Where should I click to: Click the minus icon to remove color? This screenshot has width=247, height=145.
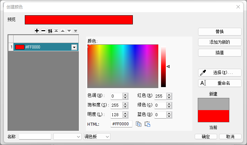coord(43,31)
